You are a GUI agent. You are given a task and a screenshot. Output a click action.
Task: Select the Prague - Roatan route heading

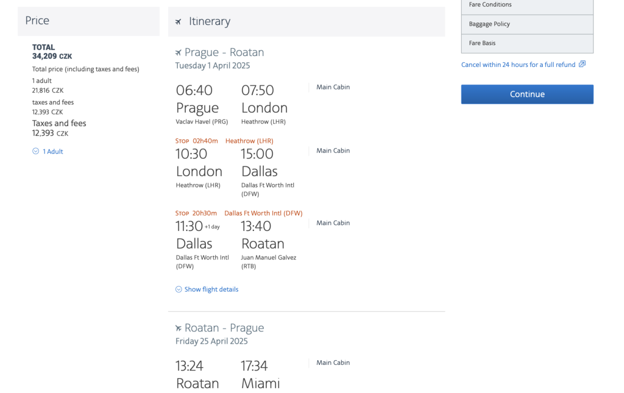pyautogui.click(x=224, y=52)
